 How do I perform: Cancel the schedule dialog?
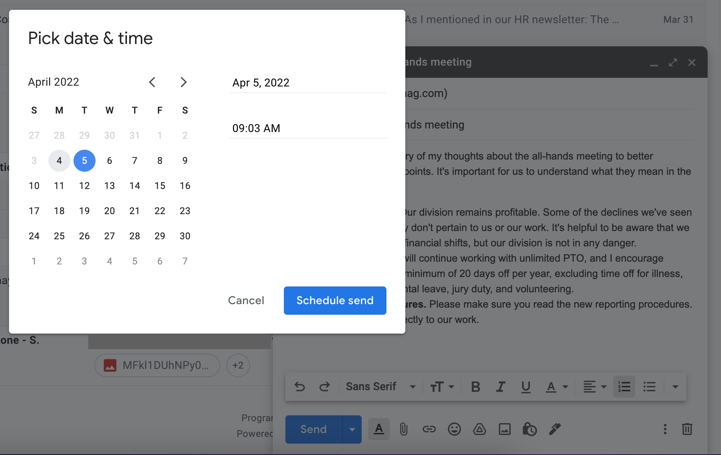[246, 301]
